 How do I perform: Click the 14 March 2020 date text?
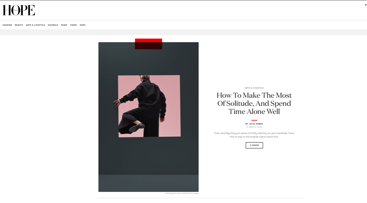[x=254, y=127]
